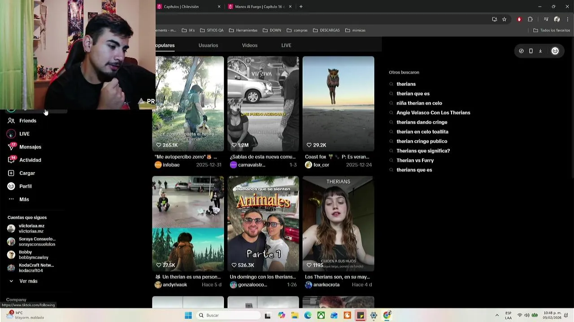Open Chrome profile avatar

557,19
